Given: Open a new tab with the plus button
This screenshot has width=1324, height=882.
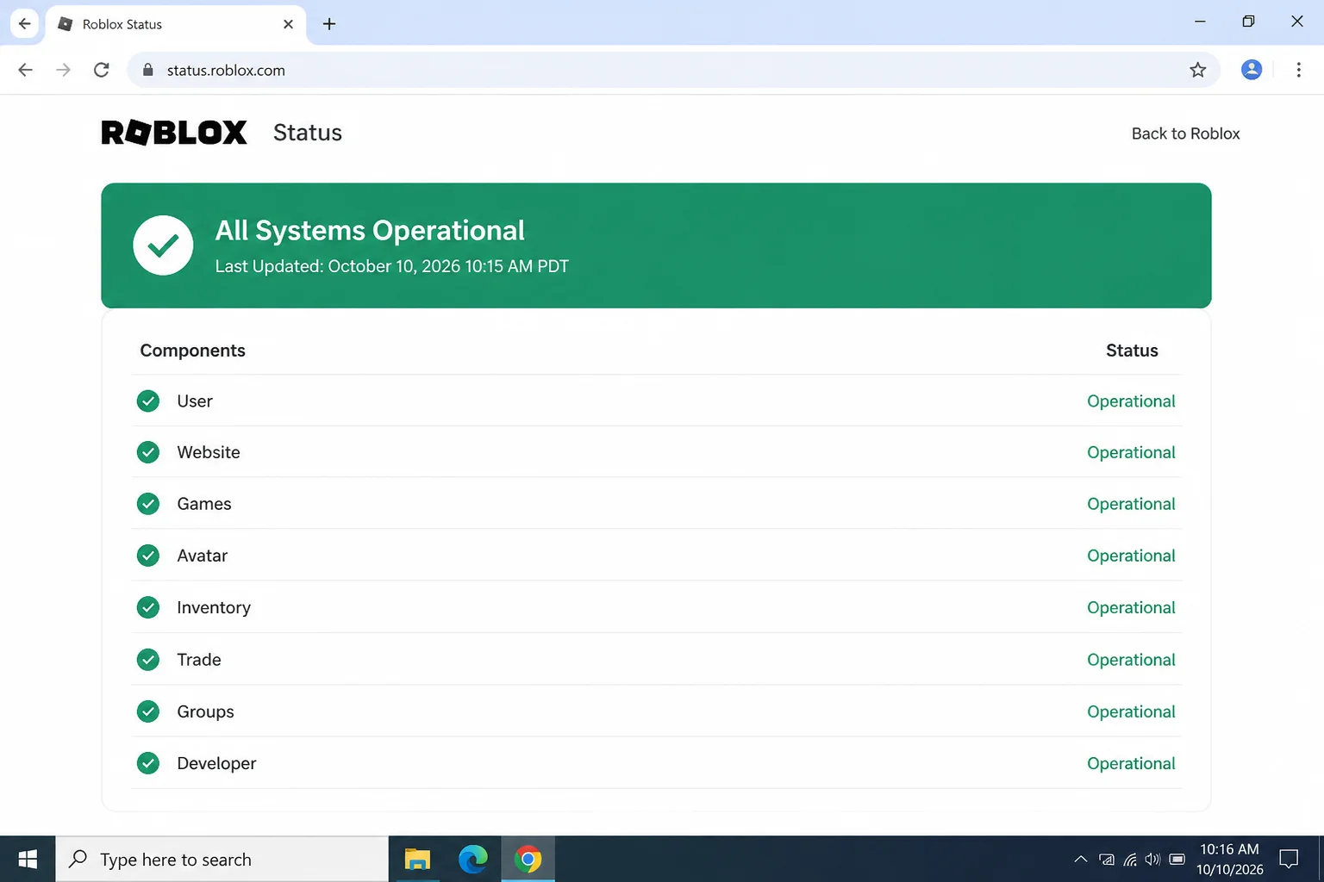Looking at the screenshot, I should (329, 24).
